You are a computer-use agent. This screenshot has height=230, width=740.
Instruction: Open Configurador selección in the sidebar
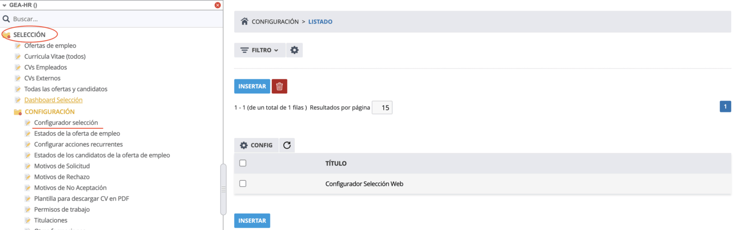(x=66, y=123)
